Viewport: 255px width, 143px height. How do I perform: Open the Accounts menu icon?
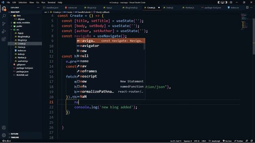click(x=4, y=128)
